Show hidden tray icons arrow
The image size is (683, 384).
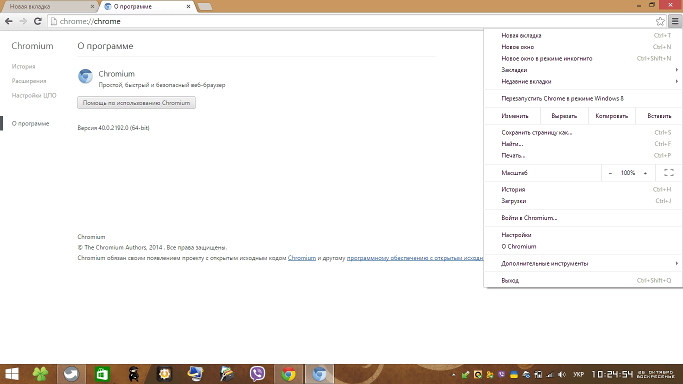coord(454,374)
